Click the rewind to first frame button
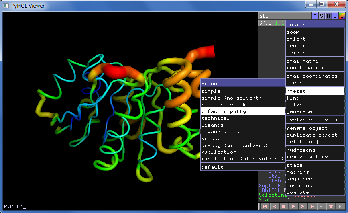The height and width of the screenshot is (213, 348). (x=265, y=207)
